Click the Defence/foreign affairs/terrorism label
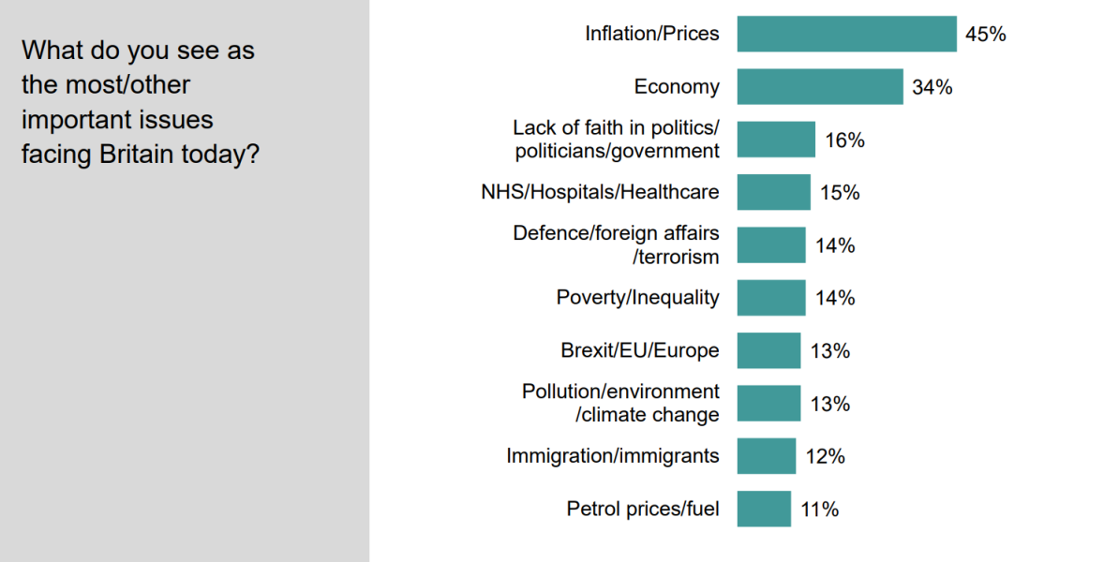Viewport: 1119px width, 562px height. coord(616,244)
